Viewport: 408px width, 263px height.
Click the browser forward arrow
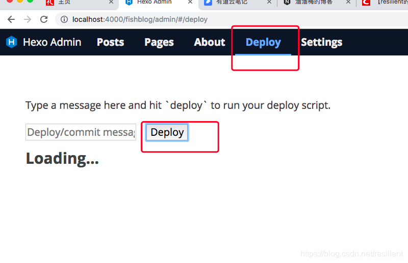pyautogui.click(x=28, y=19)
